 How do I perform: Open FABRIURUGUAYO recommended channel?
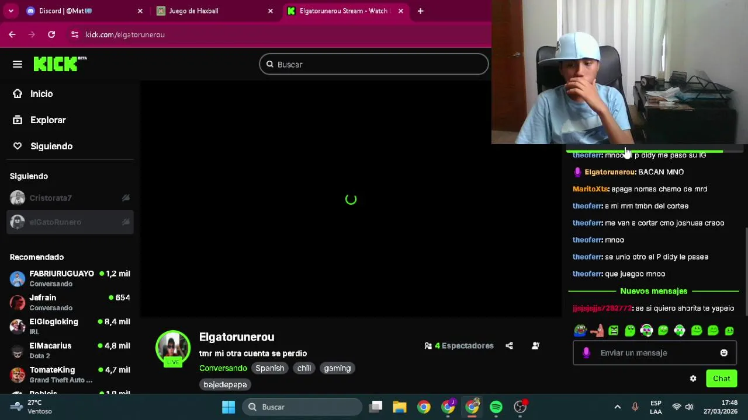[x=70, y=278]
